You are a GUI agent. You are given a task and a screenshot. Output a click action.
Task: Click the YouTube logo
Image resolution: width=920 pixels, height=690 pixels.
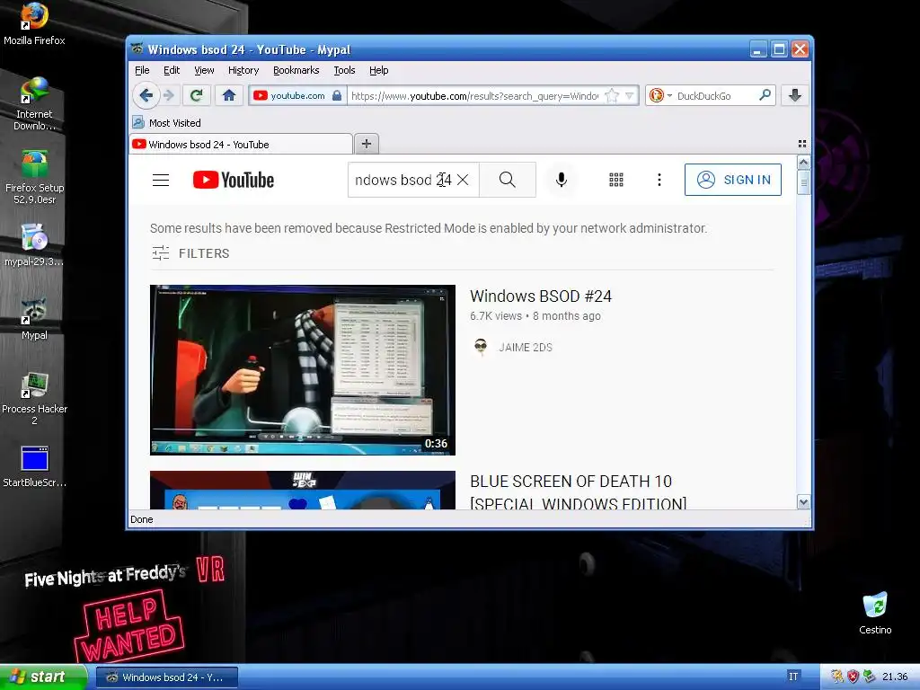234,180
